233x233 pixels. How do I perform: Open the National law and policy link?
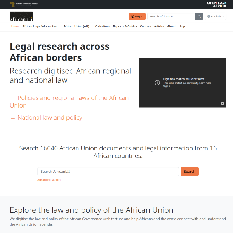tap(46, 118)
